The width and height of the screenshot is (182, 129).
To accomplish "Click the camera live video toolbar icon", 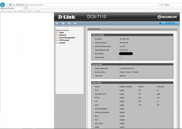I will (x=57, y=23).
